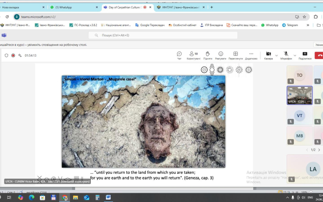Reload the current page
Screen dimensions: 323x202
point(7,17)
